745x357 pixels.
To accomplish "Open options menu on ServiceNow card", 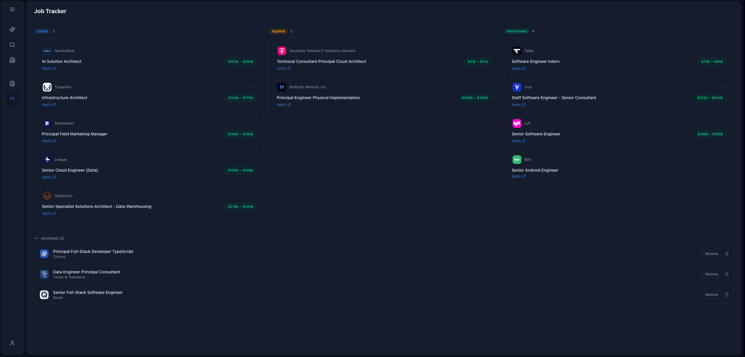I will point(253,51).
